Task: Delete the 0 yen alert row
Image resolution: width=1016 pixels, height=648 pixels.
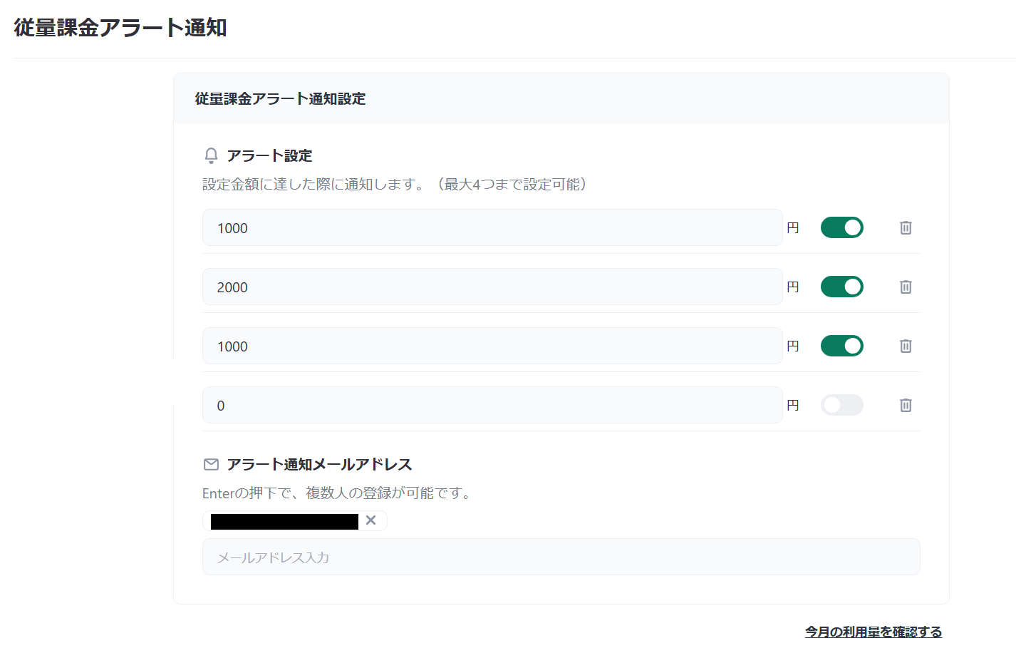Action: (906, 405)
